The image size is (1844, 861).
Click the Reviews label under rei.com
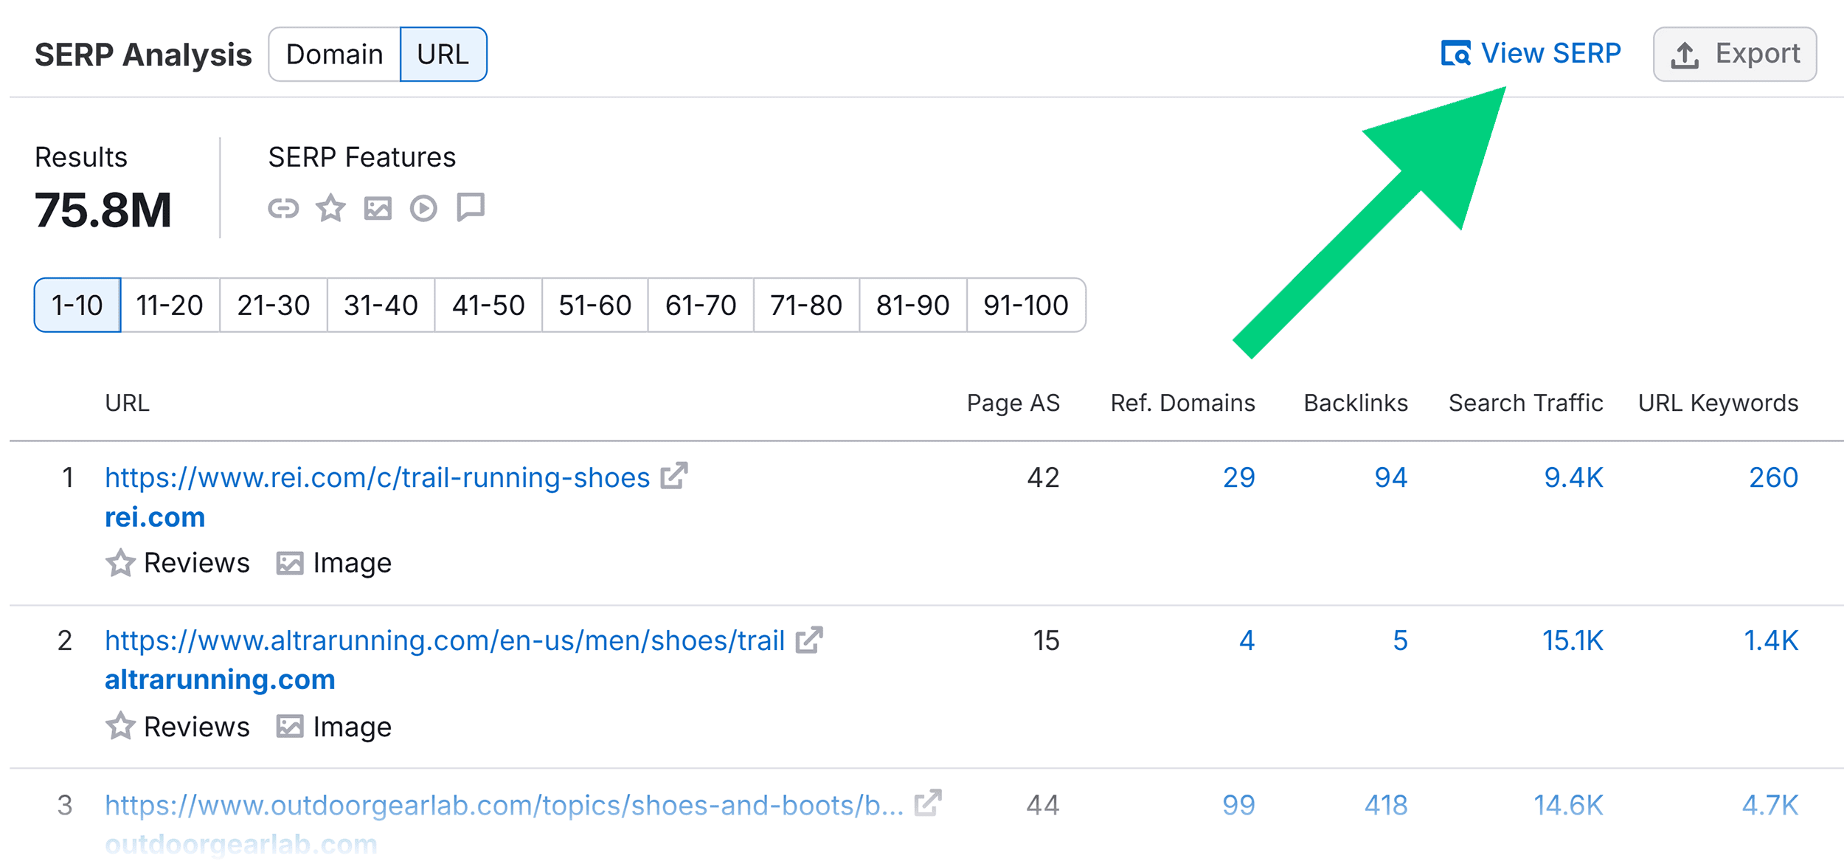(x=197, y=563)
